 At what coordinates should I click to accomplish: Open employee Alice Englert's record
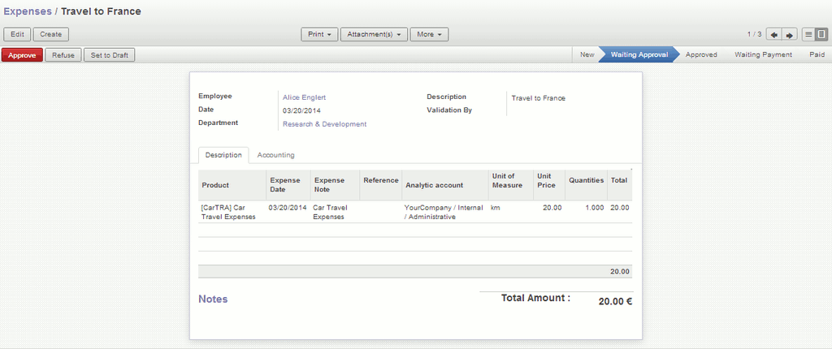(304, 97)
